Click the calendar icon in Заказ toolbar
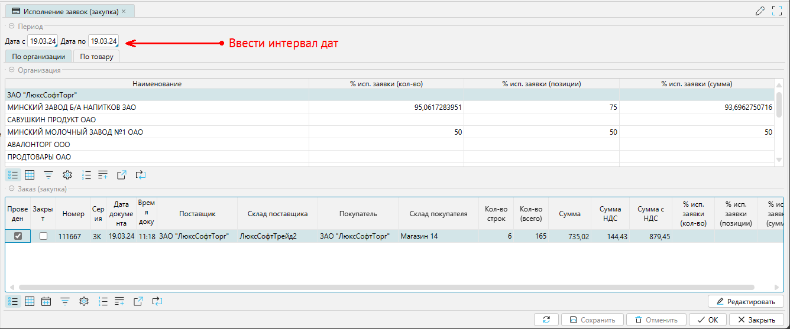Image resolution: width=790 pixels, height=329 pixels. (46, 301)
